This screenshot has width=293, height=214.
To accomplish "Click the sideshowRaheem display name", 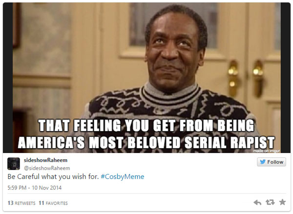I will point(45,160).
